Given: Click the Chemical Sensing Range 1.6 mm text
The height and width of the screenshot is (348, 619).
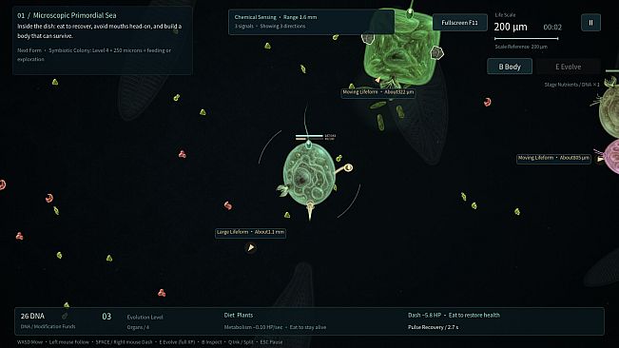Looking at the screenshot, I should (x=276, y=17).
